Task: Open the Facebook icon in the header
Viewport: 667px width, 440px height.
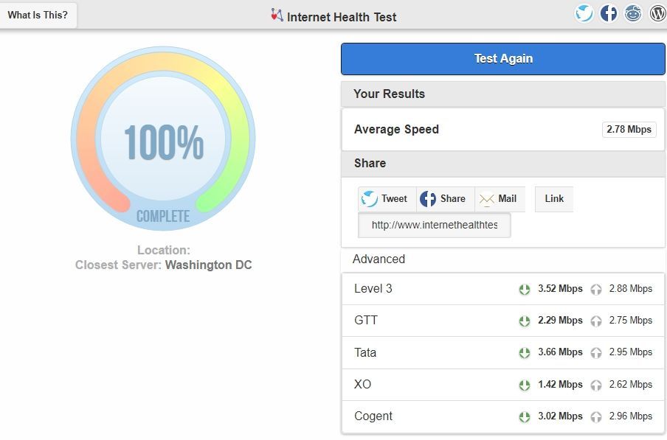Action: pos(608,13)
